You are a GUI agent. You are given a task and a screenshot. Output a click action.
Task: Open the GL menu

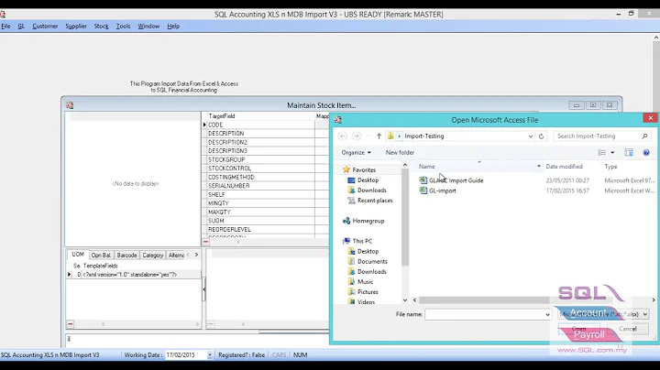[x=21, y=26]
